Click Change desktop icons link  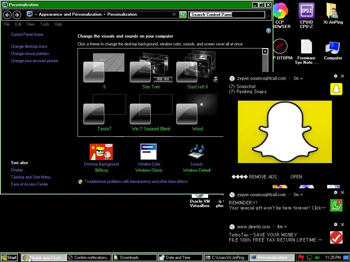pos(29,46)
